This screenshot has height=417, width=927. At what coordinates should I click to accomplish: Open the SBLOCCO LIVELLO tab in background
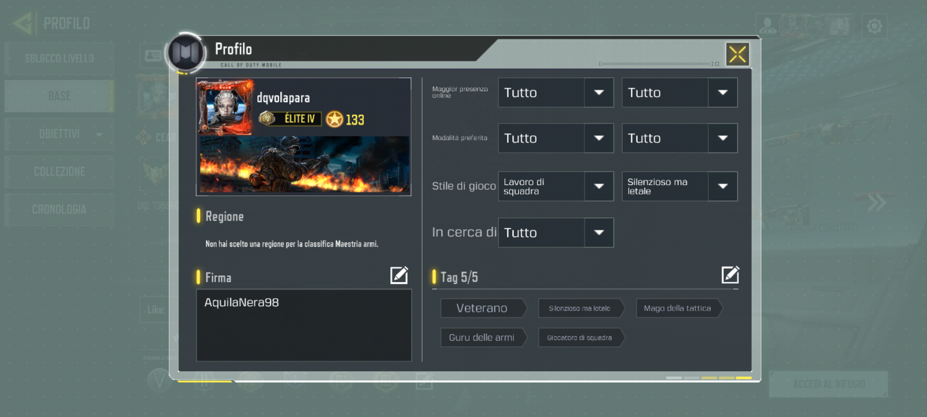point(59,59)
